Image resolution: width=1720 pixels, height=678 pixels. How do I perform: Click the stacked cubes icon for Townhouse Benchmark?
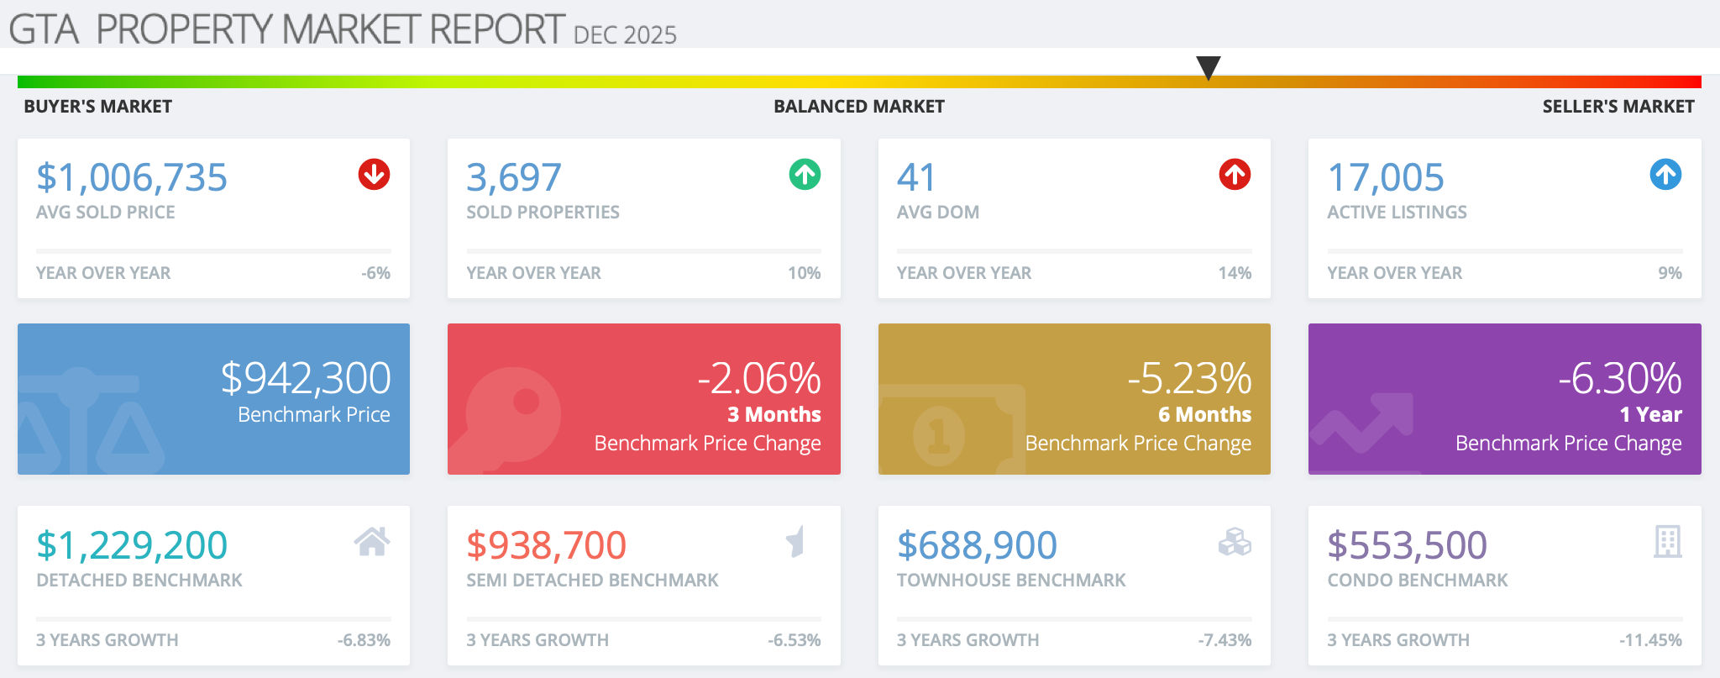pos(1235,542)
